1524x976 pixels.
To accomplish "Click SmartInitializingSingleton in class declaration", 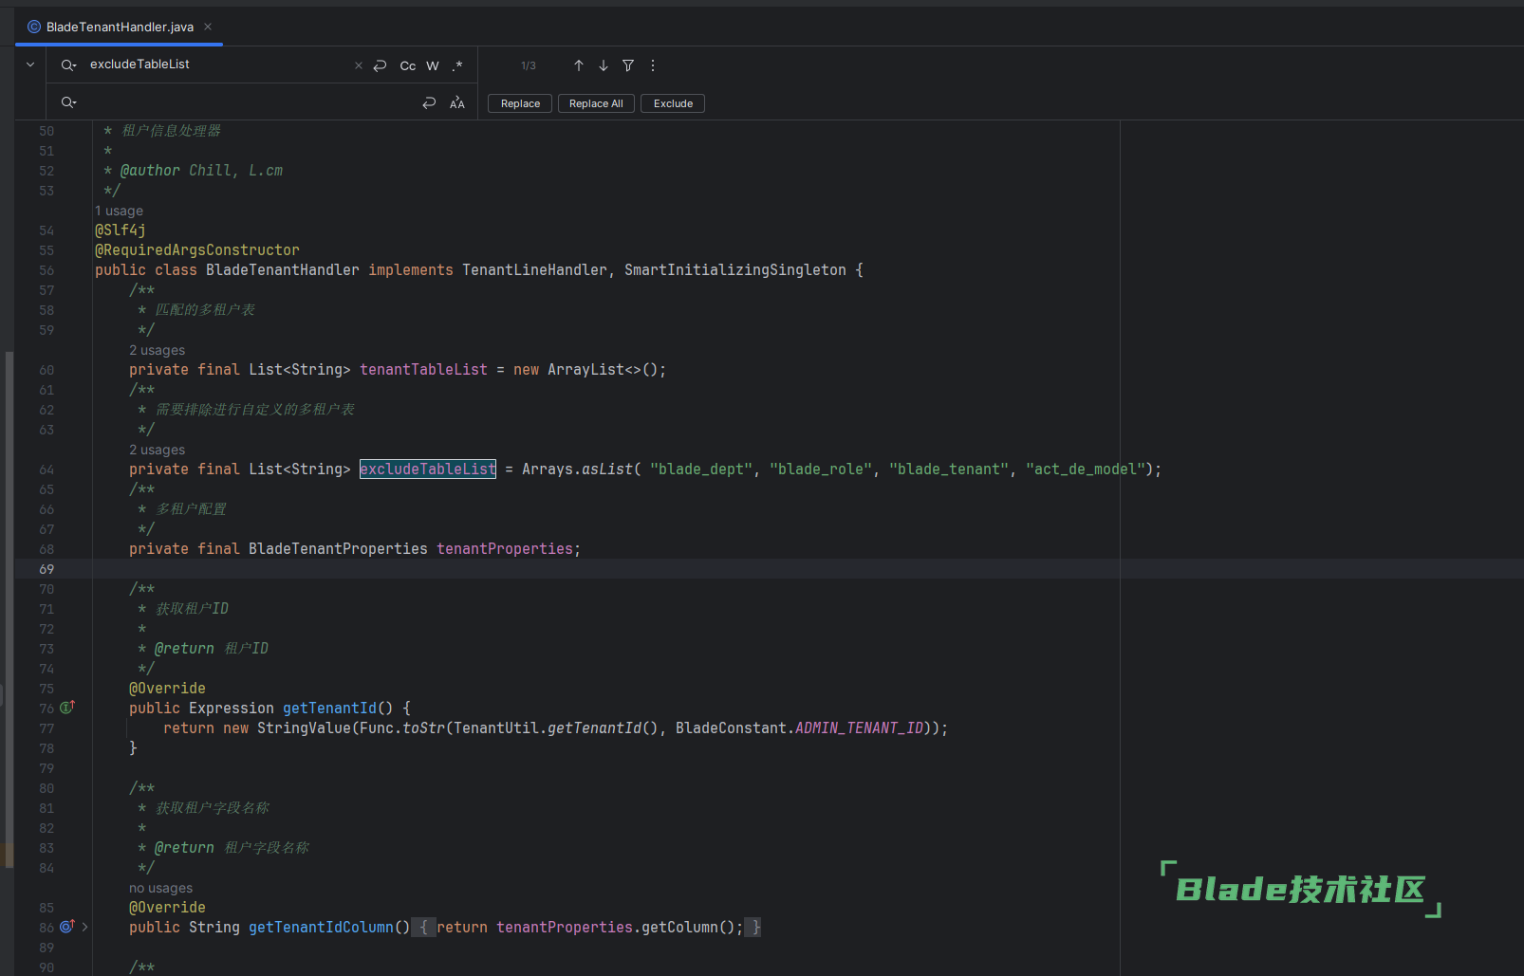I will 735,270.
